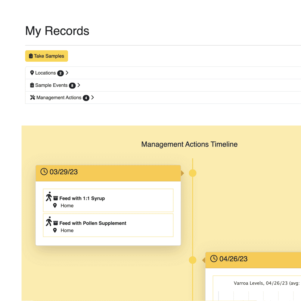Viewport: 301px width, 301px height.
Task: Click the Locations count badge
Action: 61,73
